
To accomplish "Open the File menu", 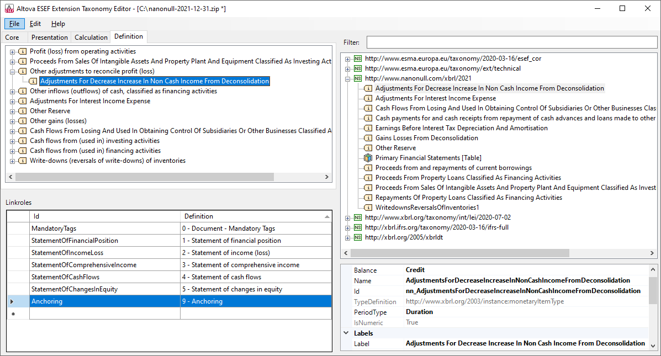I will click(14, 24).
